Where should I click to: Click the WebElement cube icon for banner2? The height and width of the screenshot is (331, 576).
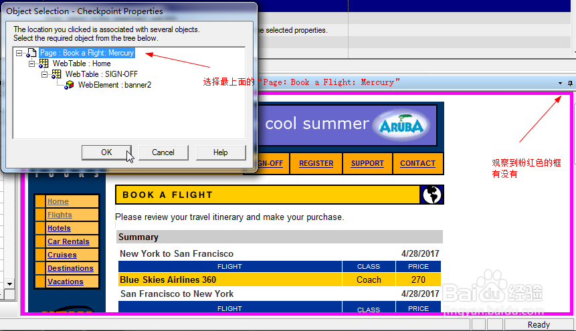click(x=69, y=85)
